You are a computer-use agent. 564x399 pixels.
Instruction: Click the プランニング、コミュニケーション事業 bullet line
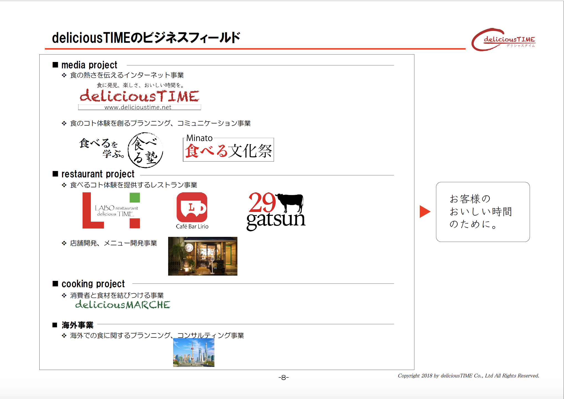(160, 123)
